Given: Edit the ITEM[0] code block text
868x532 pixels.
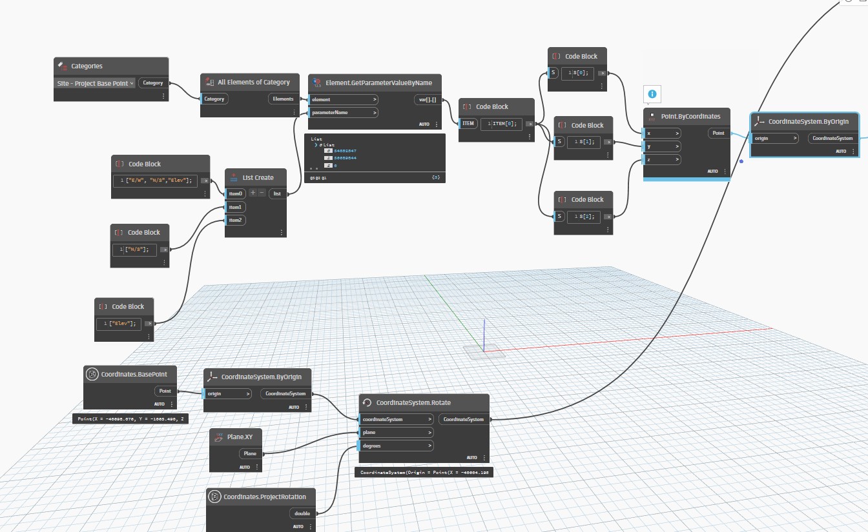Looking at the screenshot, I should point(502,124).
